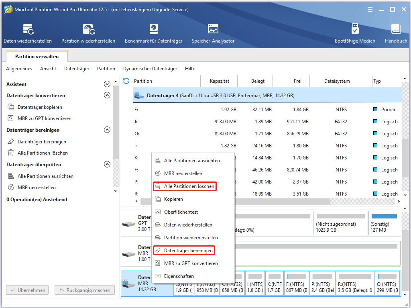Screen dimensions: 411x308
Task: Click the 3.00 TB GPT disk icon in disk map
Action: point(129,224)
